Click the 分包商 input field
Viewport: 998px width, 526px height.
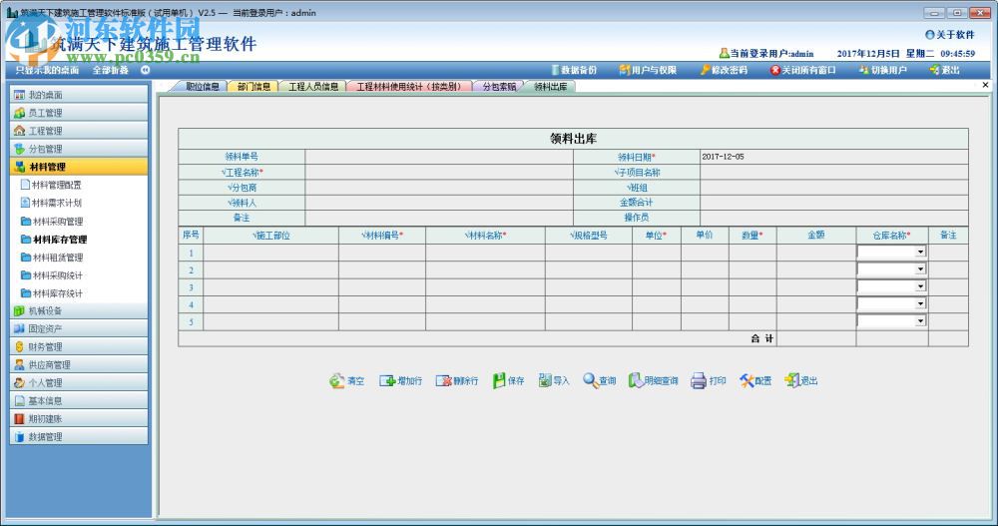tap(439, 188)
